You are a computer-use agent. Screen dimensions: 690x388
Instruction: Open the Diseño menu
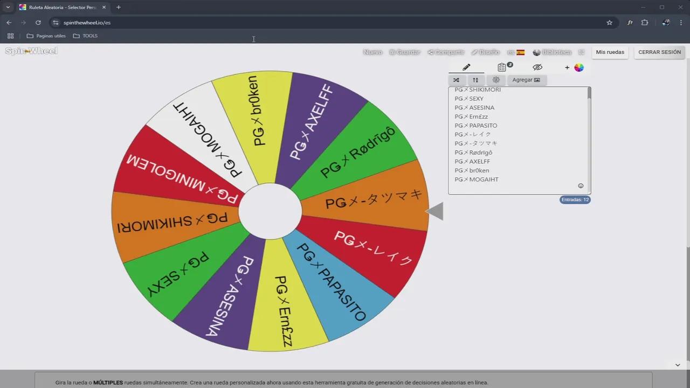(485, 52)
